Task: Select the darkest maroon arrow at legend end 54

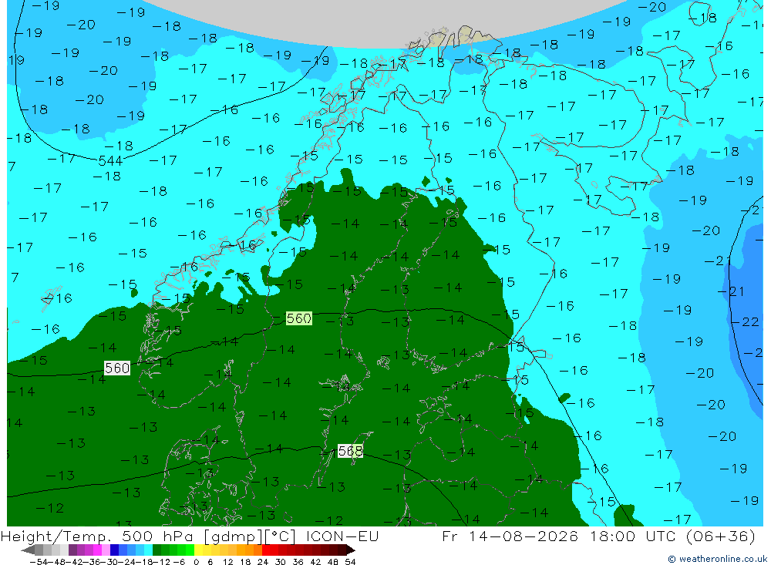Action: 351,550
